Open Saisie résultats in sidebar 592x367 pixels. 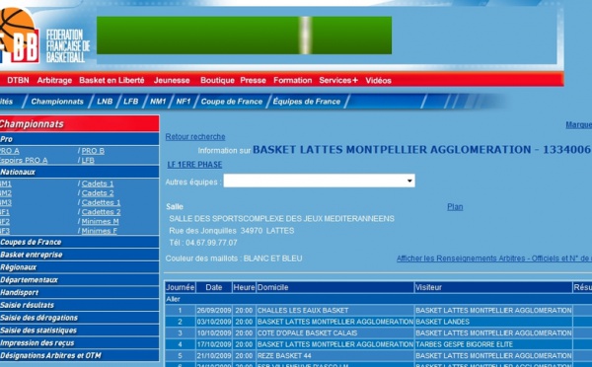[79, 305]
